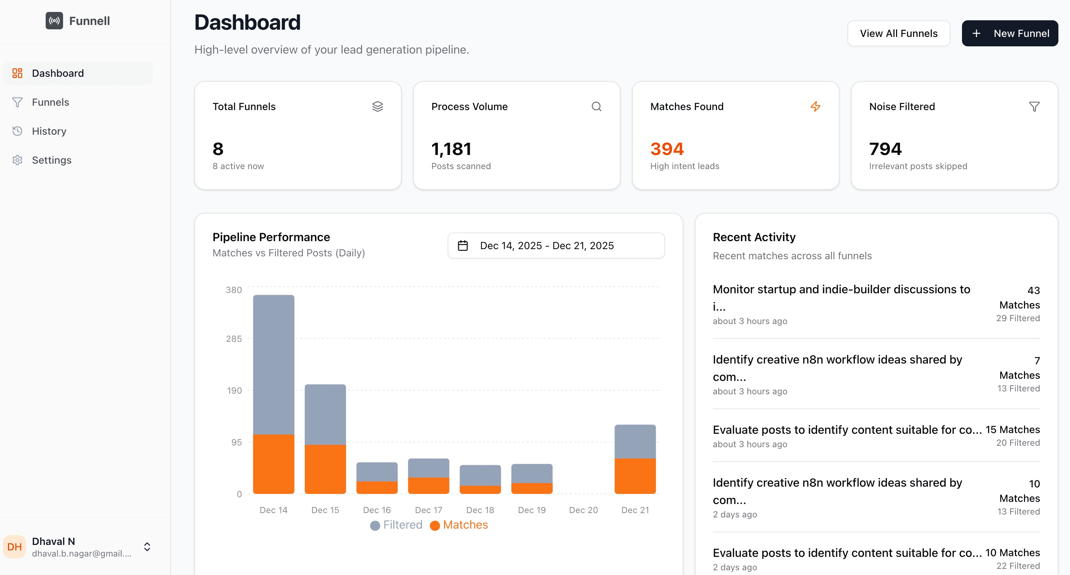Create a New Funnel
This screenshot has width=1070, height=575.
[1010, 33]
